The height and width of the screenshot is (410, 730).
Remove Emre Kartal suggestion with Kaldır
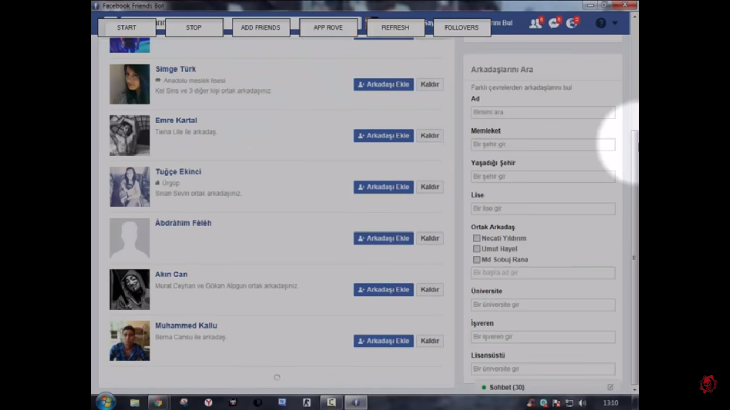coord(430,136)
